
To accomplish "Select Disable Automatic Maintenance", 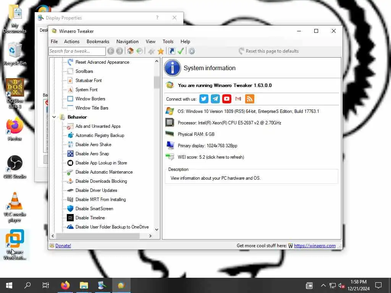I will coord(104,172).
